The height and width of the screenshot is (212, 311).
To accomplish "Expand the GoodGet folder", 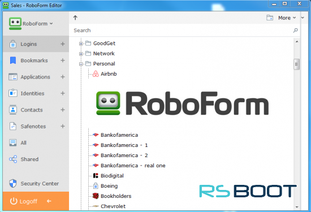I will point(81,44).
